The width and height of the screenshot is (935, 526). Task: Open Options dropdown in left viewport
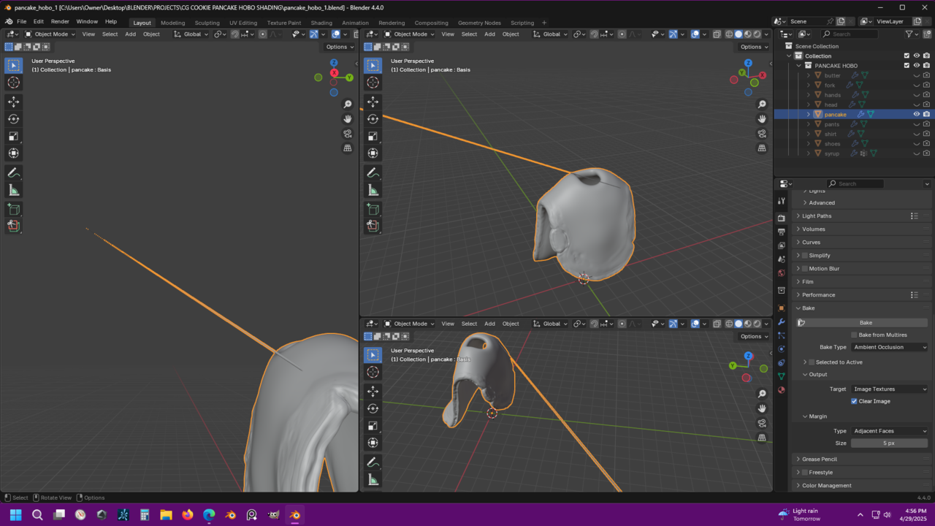pyautogui.click(x=340, y=47)
